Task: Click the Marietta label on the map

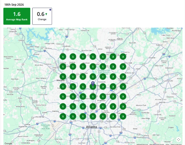Action: (x=61, y=80)
